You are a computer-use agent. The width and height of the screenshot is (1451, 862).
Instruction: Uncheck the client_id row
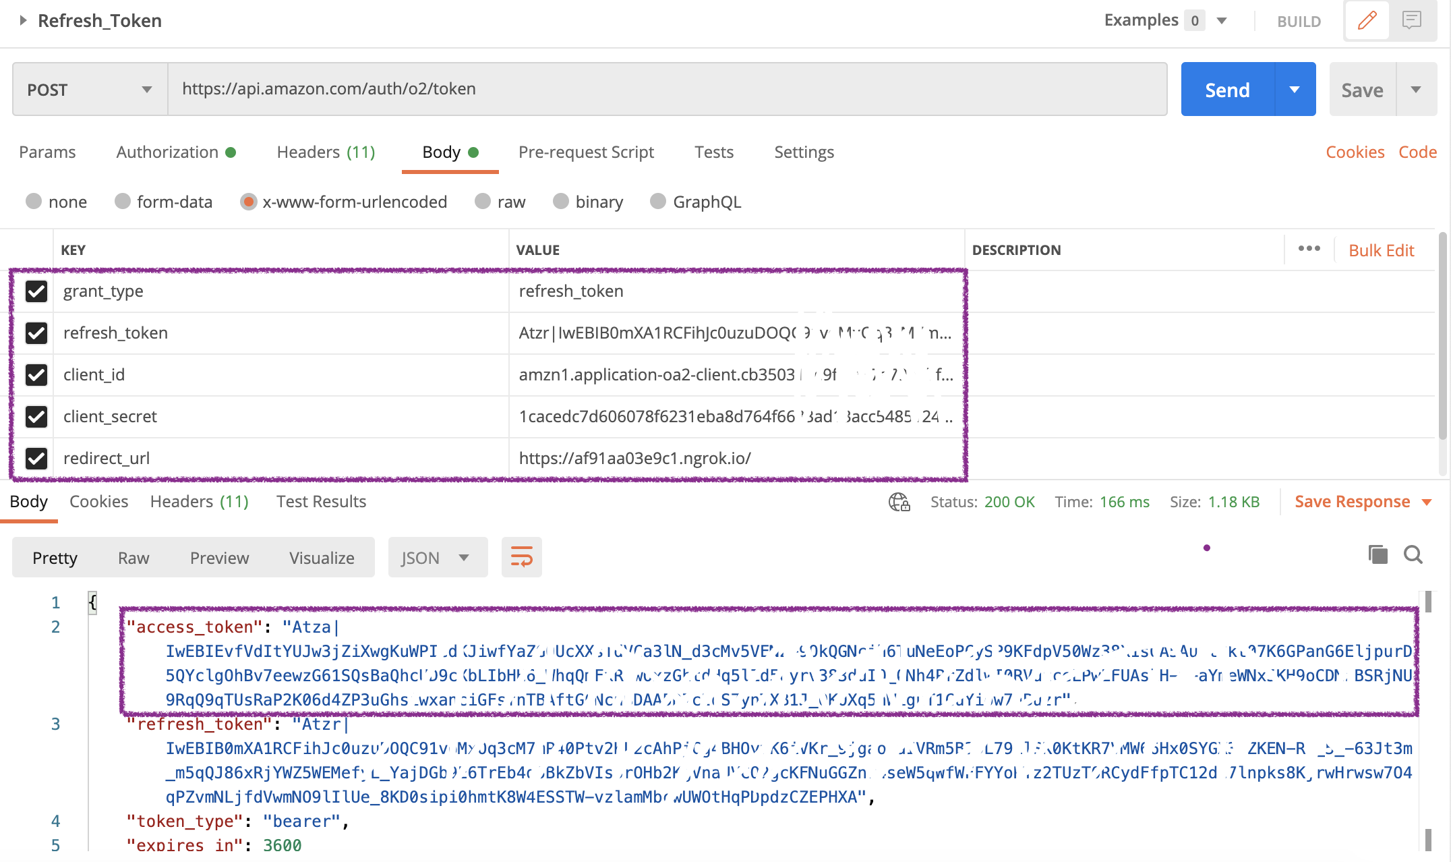36,375
